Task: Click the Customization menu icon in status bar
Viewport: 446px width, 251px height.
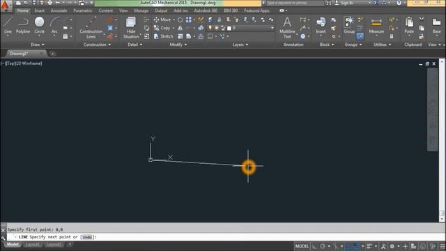Action: tap(443, 246)
